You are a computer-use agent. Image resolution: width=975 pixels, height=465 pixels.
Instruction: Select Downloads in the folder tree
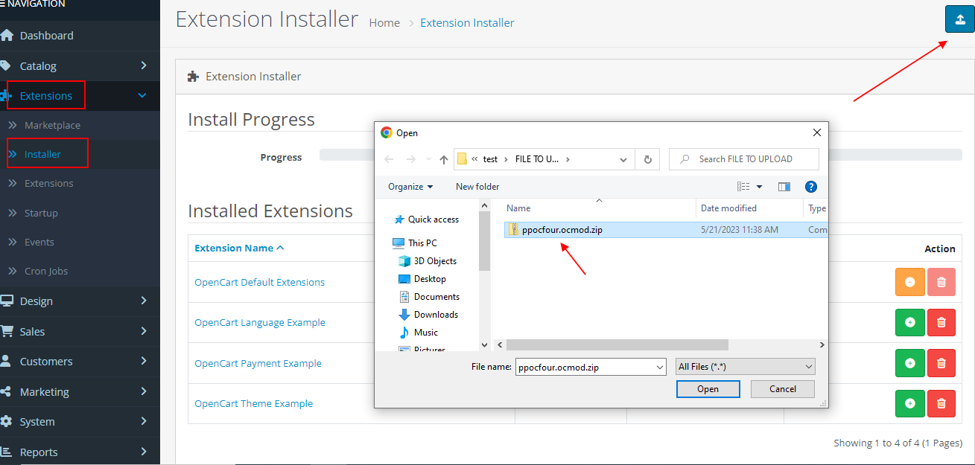tap(429, 315)
